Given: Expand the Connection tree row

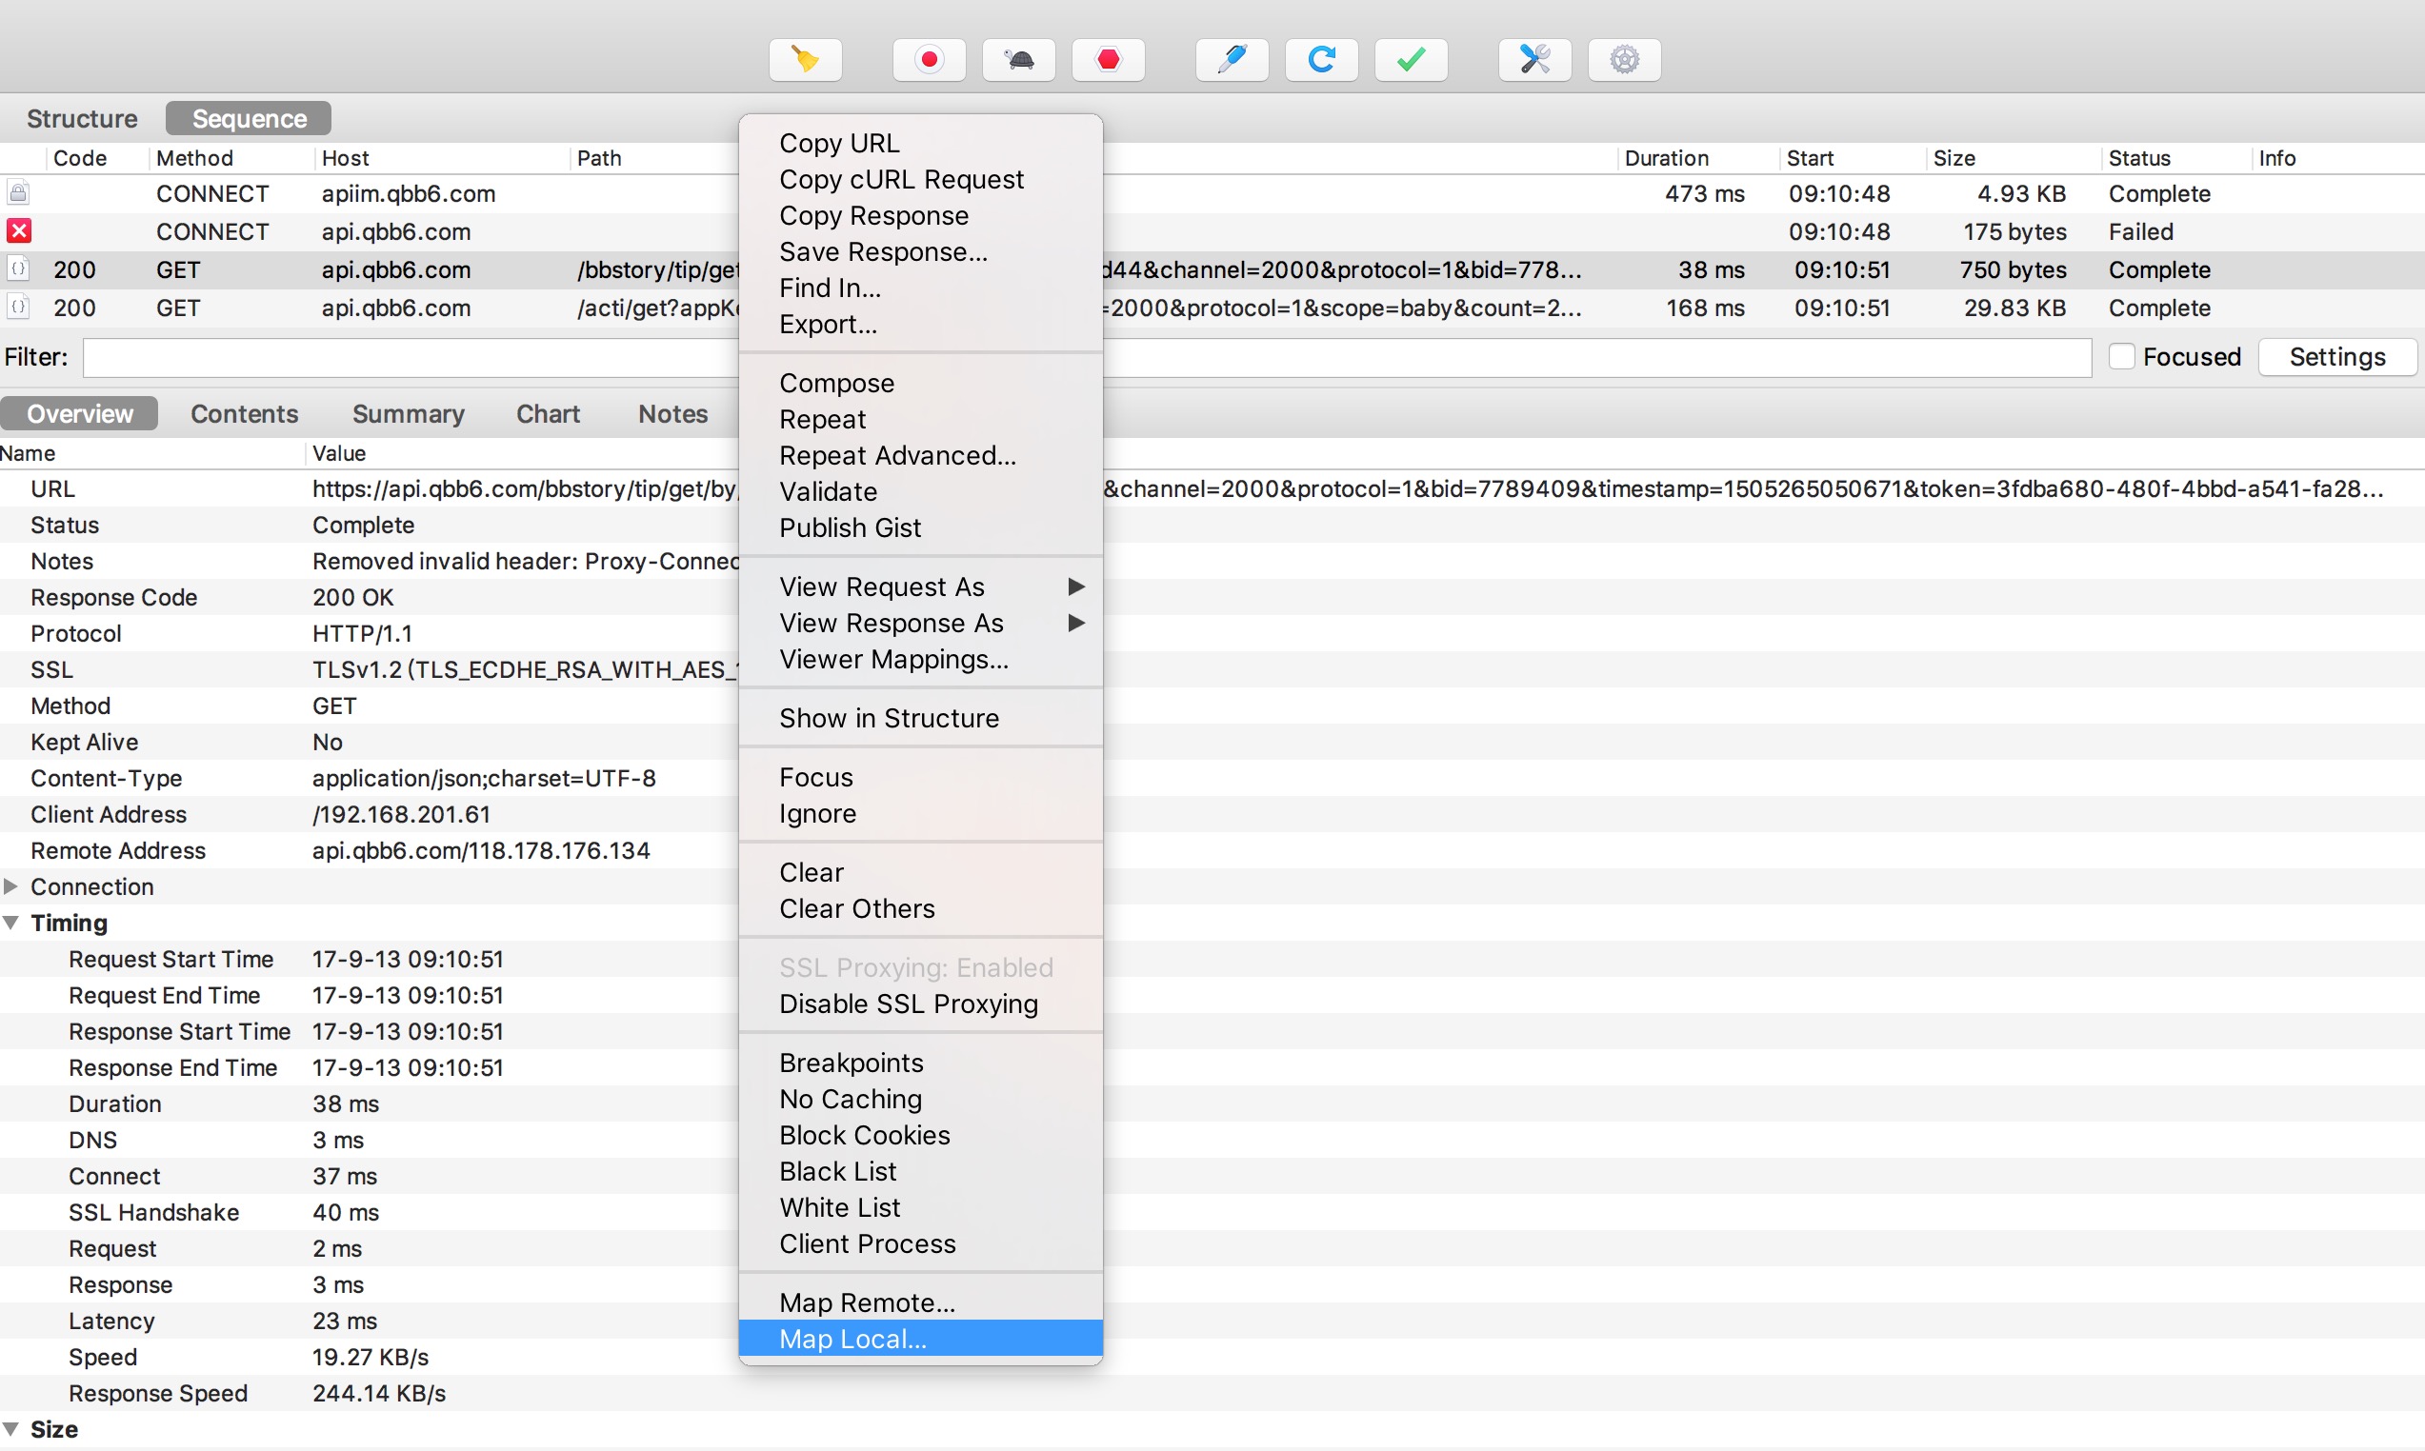Looking at the screenshot, I should pos(10,886).
